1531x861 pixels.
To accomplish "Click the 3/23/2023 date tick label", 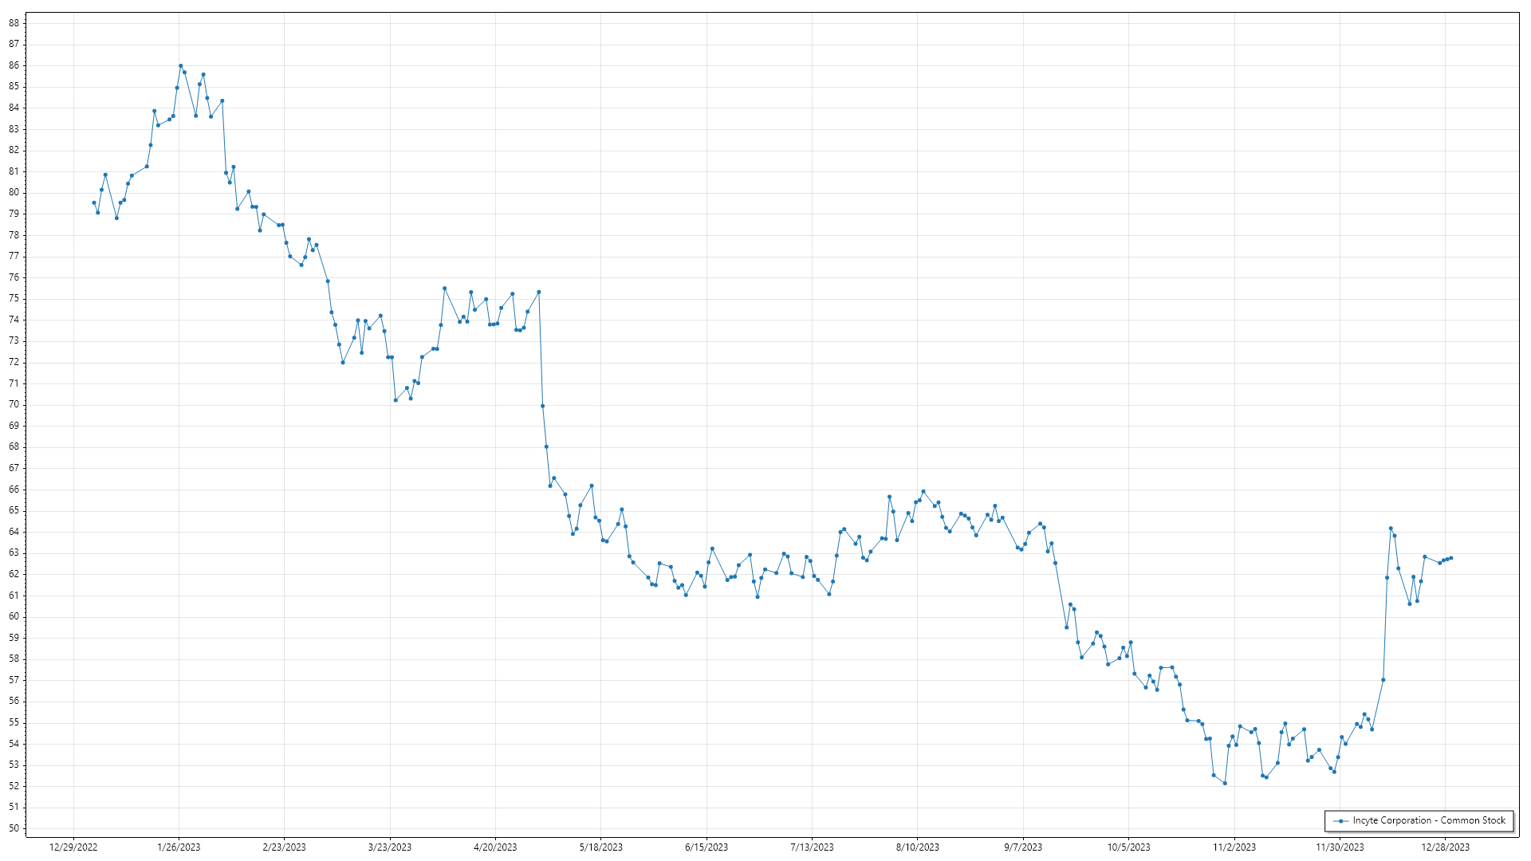I will coord(390,847).
